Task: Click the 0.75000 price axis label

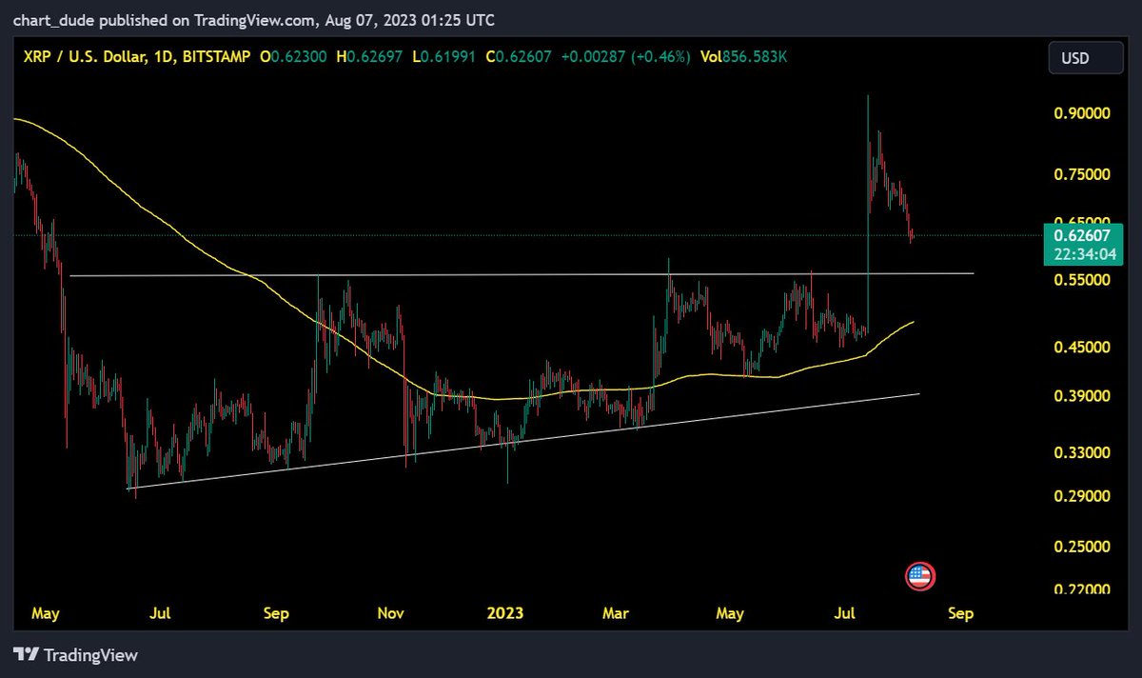Action: [1082, 175]
